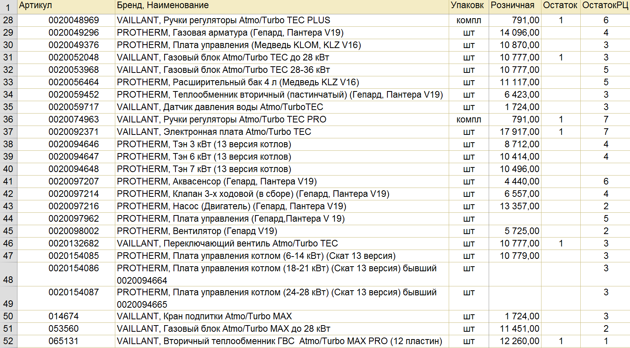This screenshot has width=630, height=348.
Task: Select article cell 0020098002
Action: point(66,231)
